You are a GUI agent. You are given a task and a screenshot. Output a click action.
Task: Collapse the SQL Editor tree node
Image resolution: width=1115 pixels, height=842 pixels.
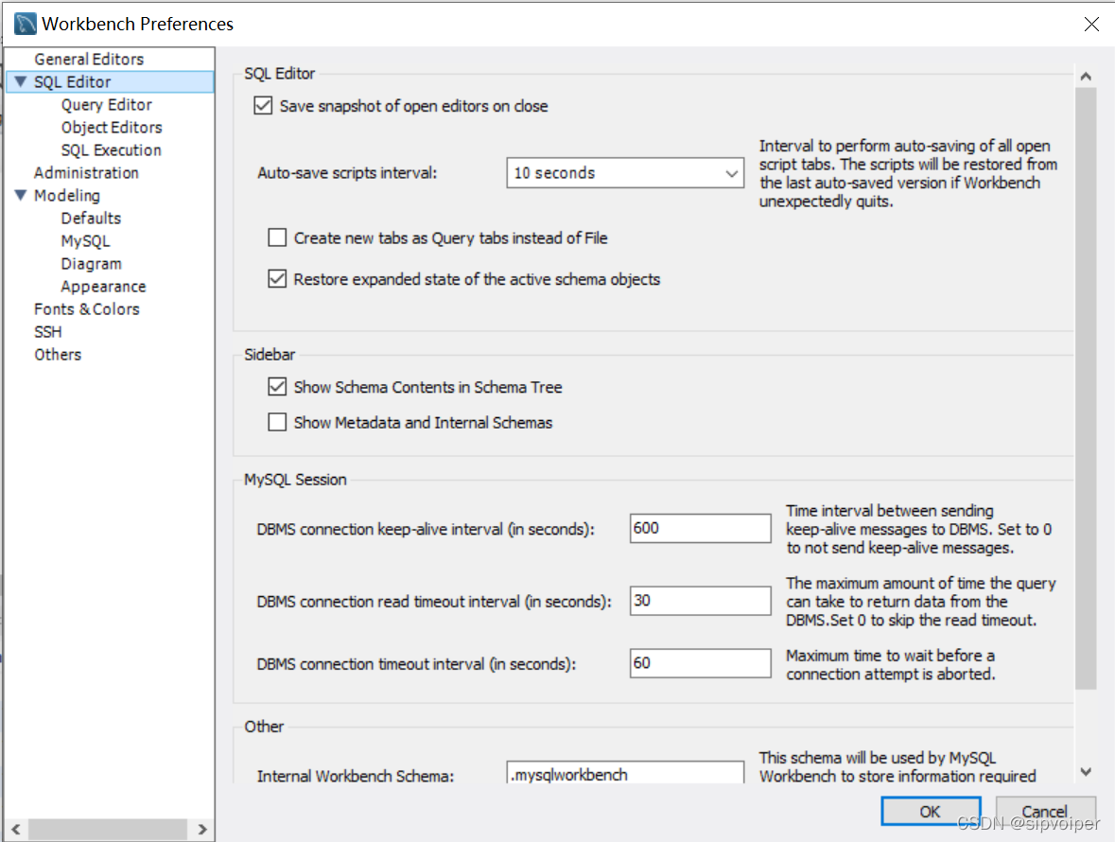21,81
